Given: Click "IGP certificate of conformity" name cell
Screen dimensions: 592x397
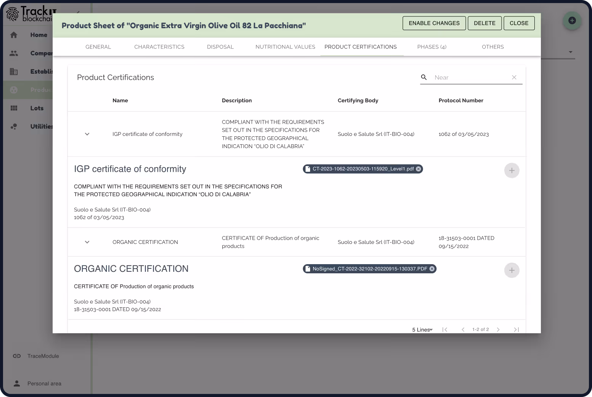Looking at the screenshot, I should (x=147, y=134).
